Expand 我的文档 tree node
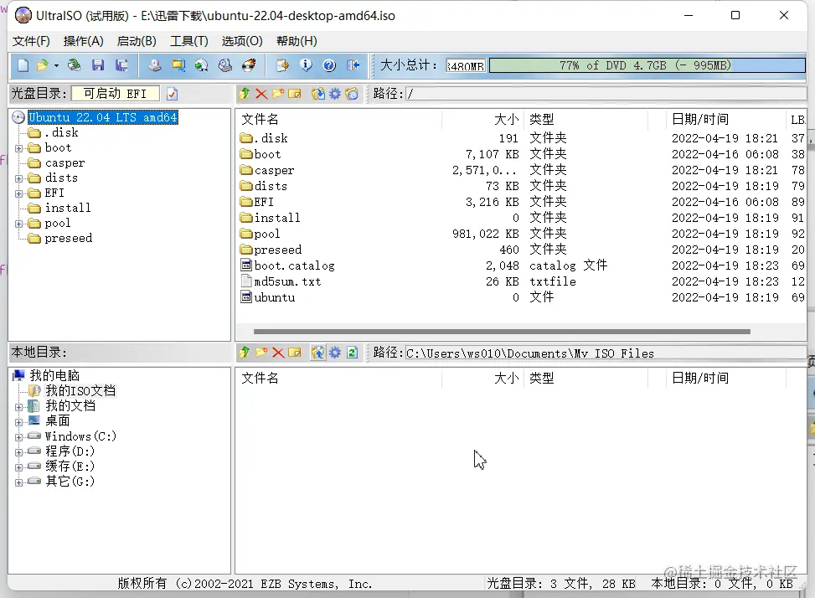Image resolution: width=815 pixels, height=598 pixels. click(x=18, y=407)
